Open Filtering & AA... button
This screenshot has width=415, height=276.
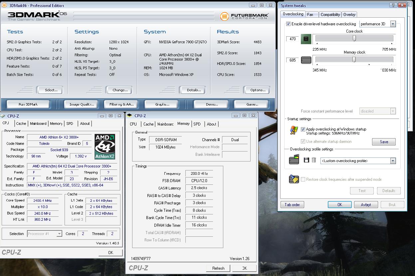click(x=121, y=104)
